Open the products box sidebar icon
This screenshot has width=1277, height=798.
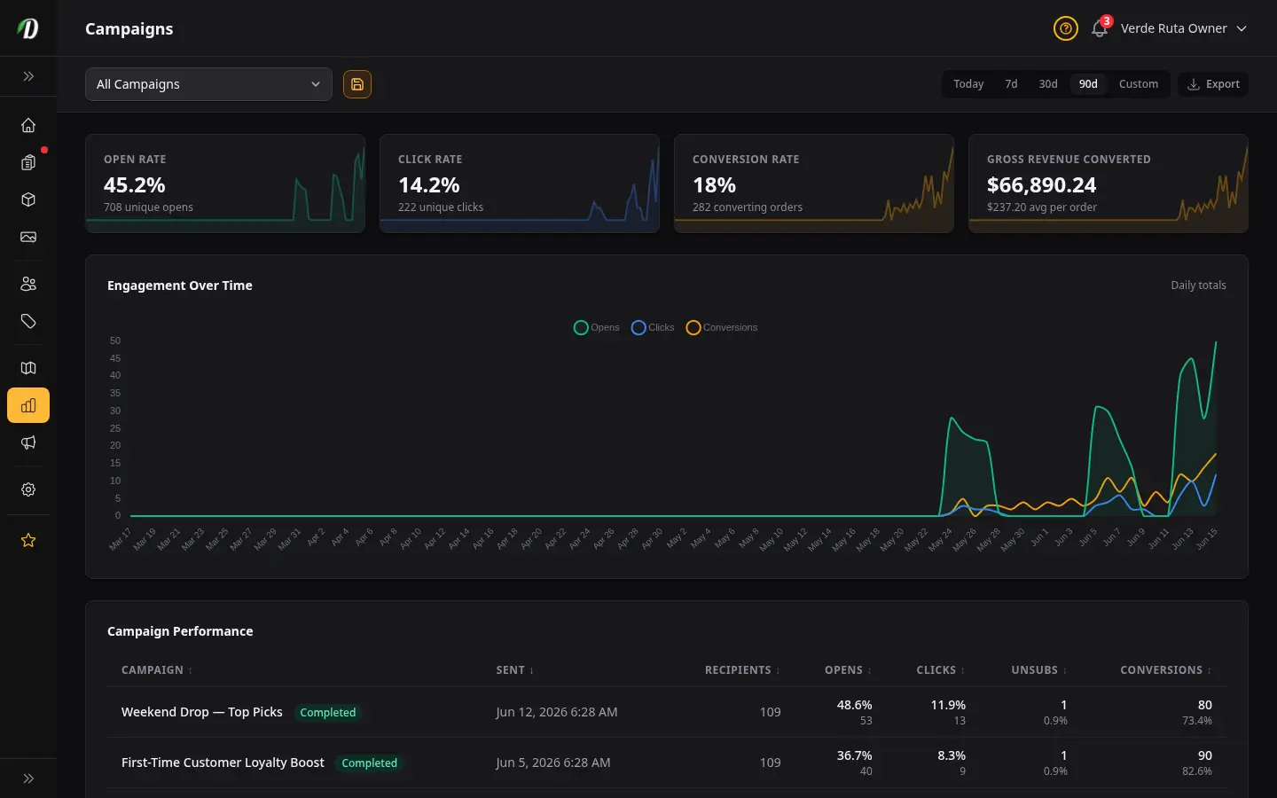pos(28,199)
